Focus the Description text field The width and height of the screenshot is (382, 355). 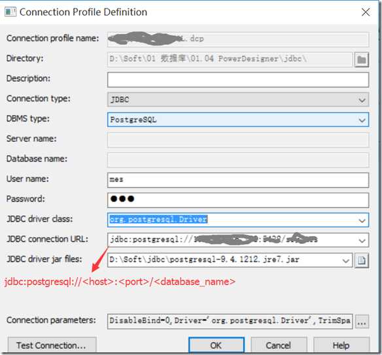click(238, 80)
